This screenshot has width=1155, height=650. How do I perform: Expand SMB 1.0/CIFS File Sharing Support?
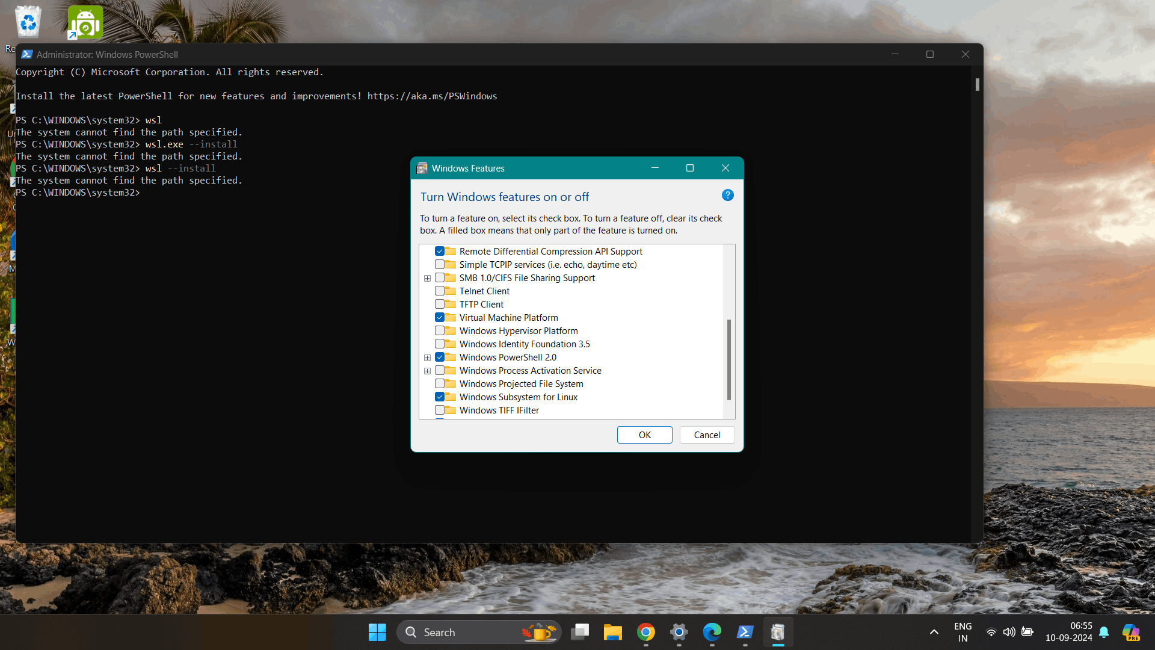[x=427, y=278]
